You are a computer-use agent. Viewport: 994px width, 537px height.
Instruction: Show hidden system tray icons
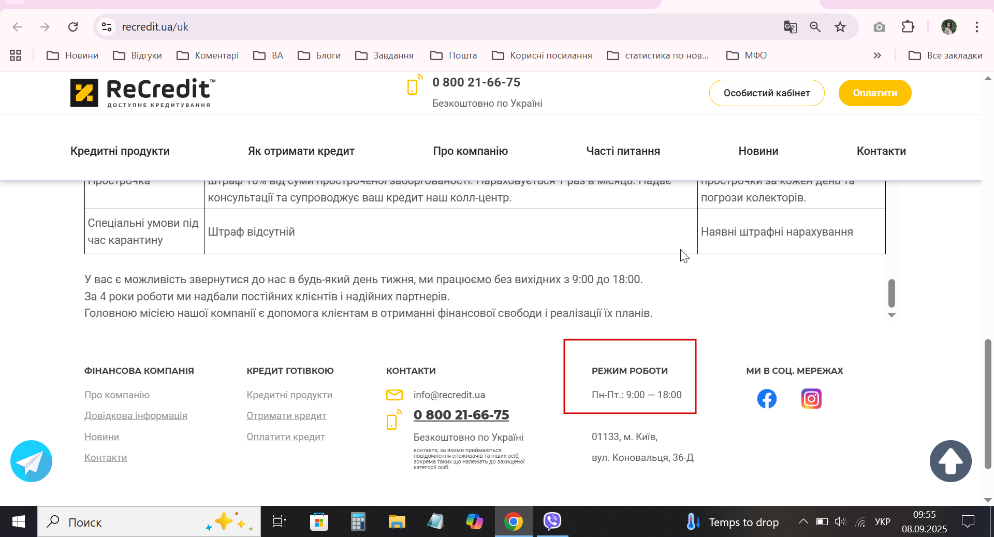pyautogui.click(x=803, y=521)
